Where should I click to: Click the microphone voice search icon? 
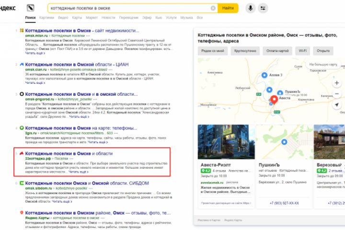(x=251, y=8)
